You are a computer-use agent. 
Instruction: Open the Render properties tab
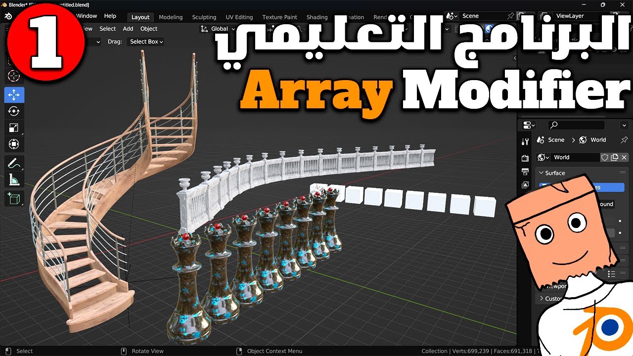[525, 158]
